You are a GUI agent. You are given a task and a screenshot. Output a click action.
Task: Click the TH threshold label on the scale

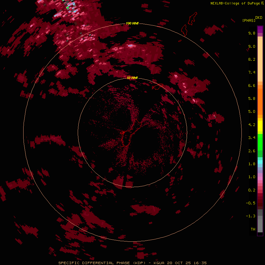point(253,229)
